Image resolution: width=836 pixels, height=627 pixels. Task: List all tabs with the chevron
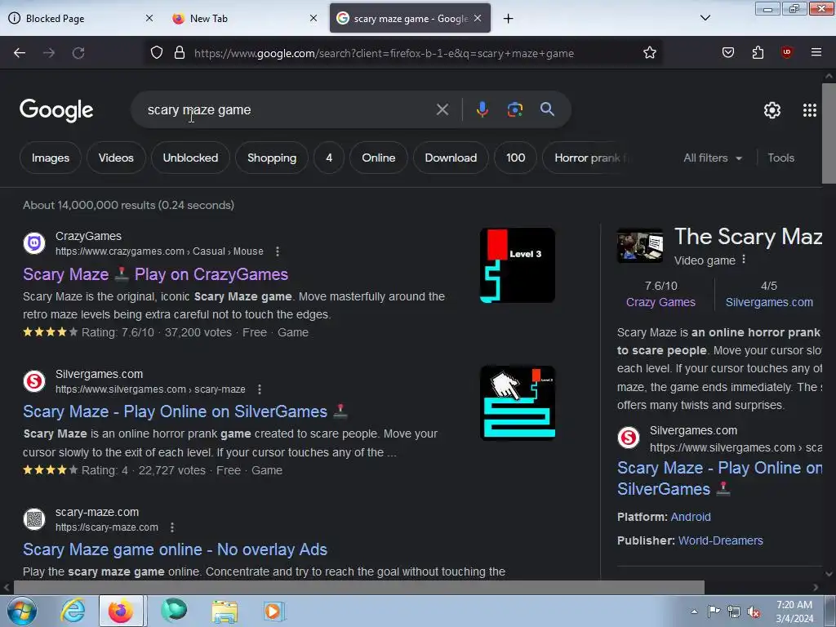tap(705, 18)
